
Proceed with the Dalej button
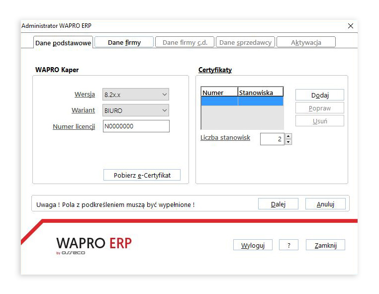click(278, 204)
